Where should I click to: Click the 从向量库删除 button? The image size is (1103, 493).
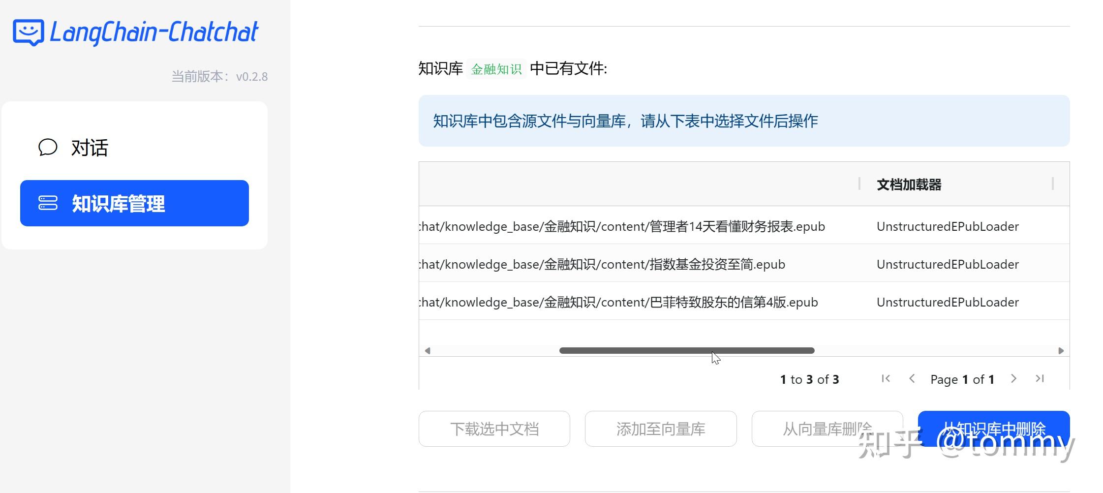[x=827, y=429]
